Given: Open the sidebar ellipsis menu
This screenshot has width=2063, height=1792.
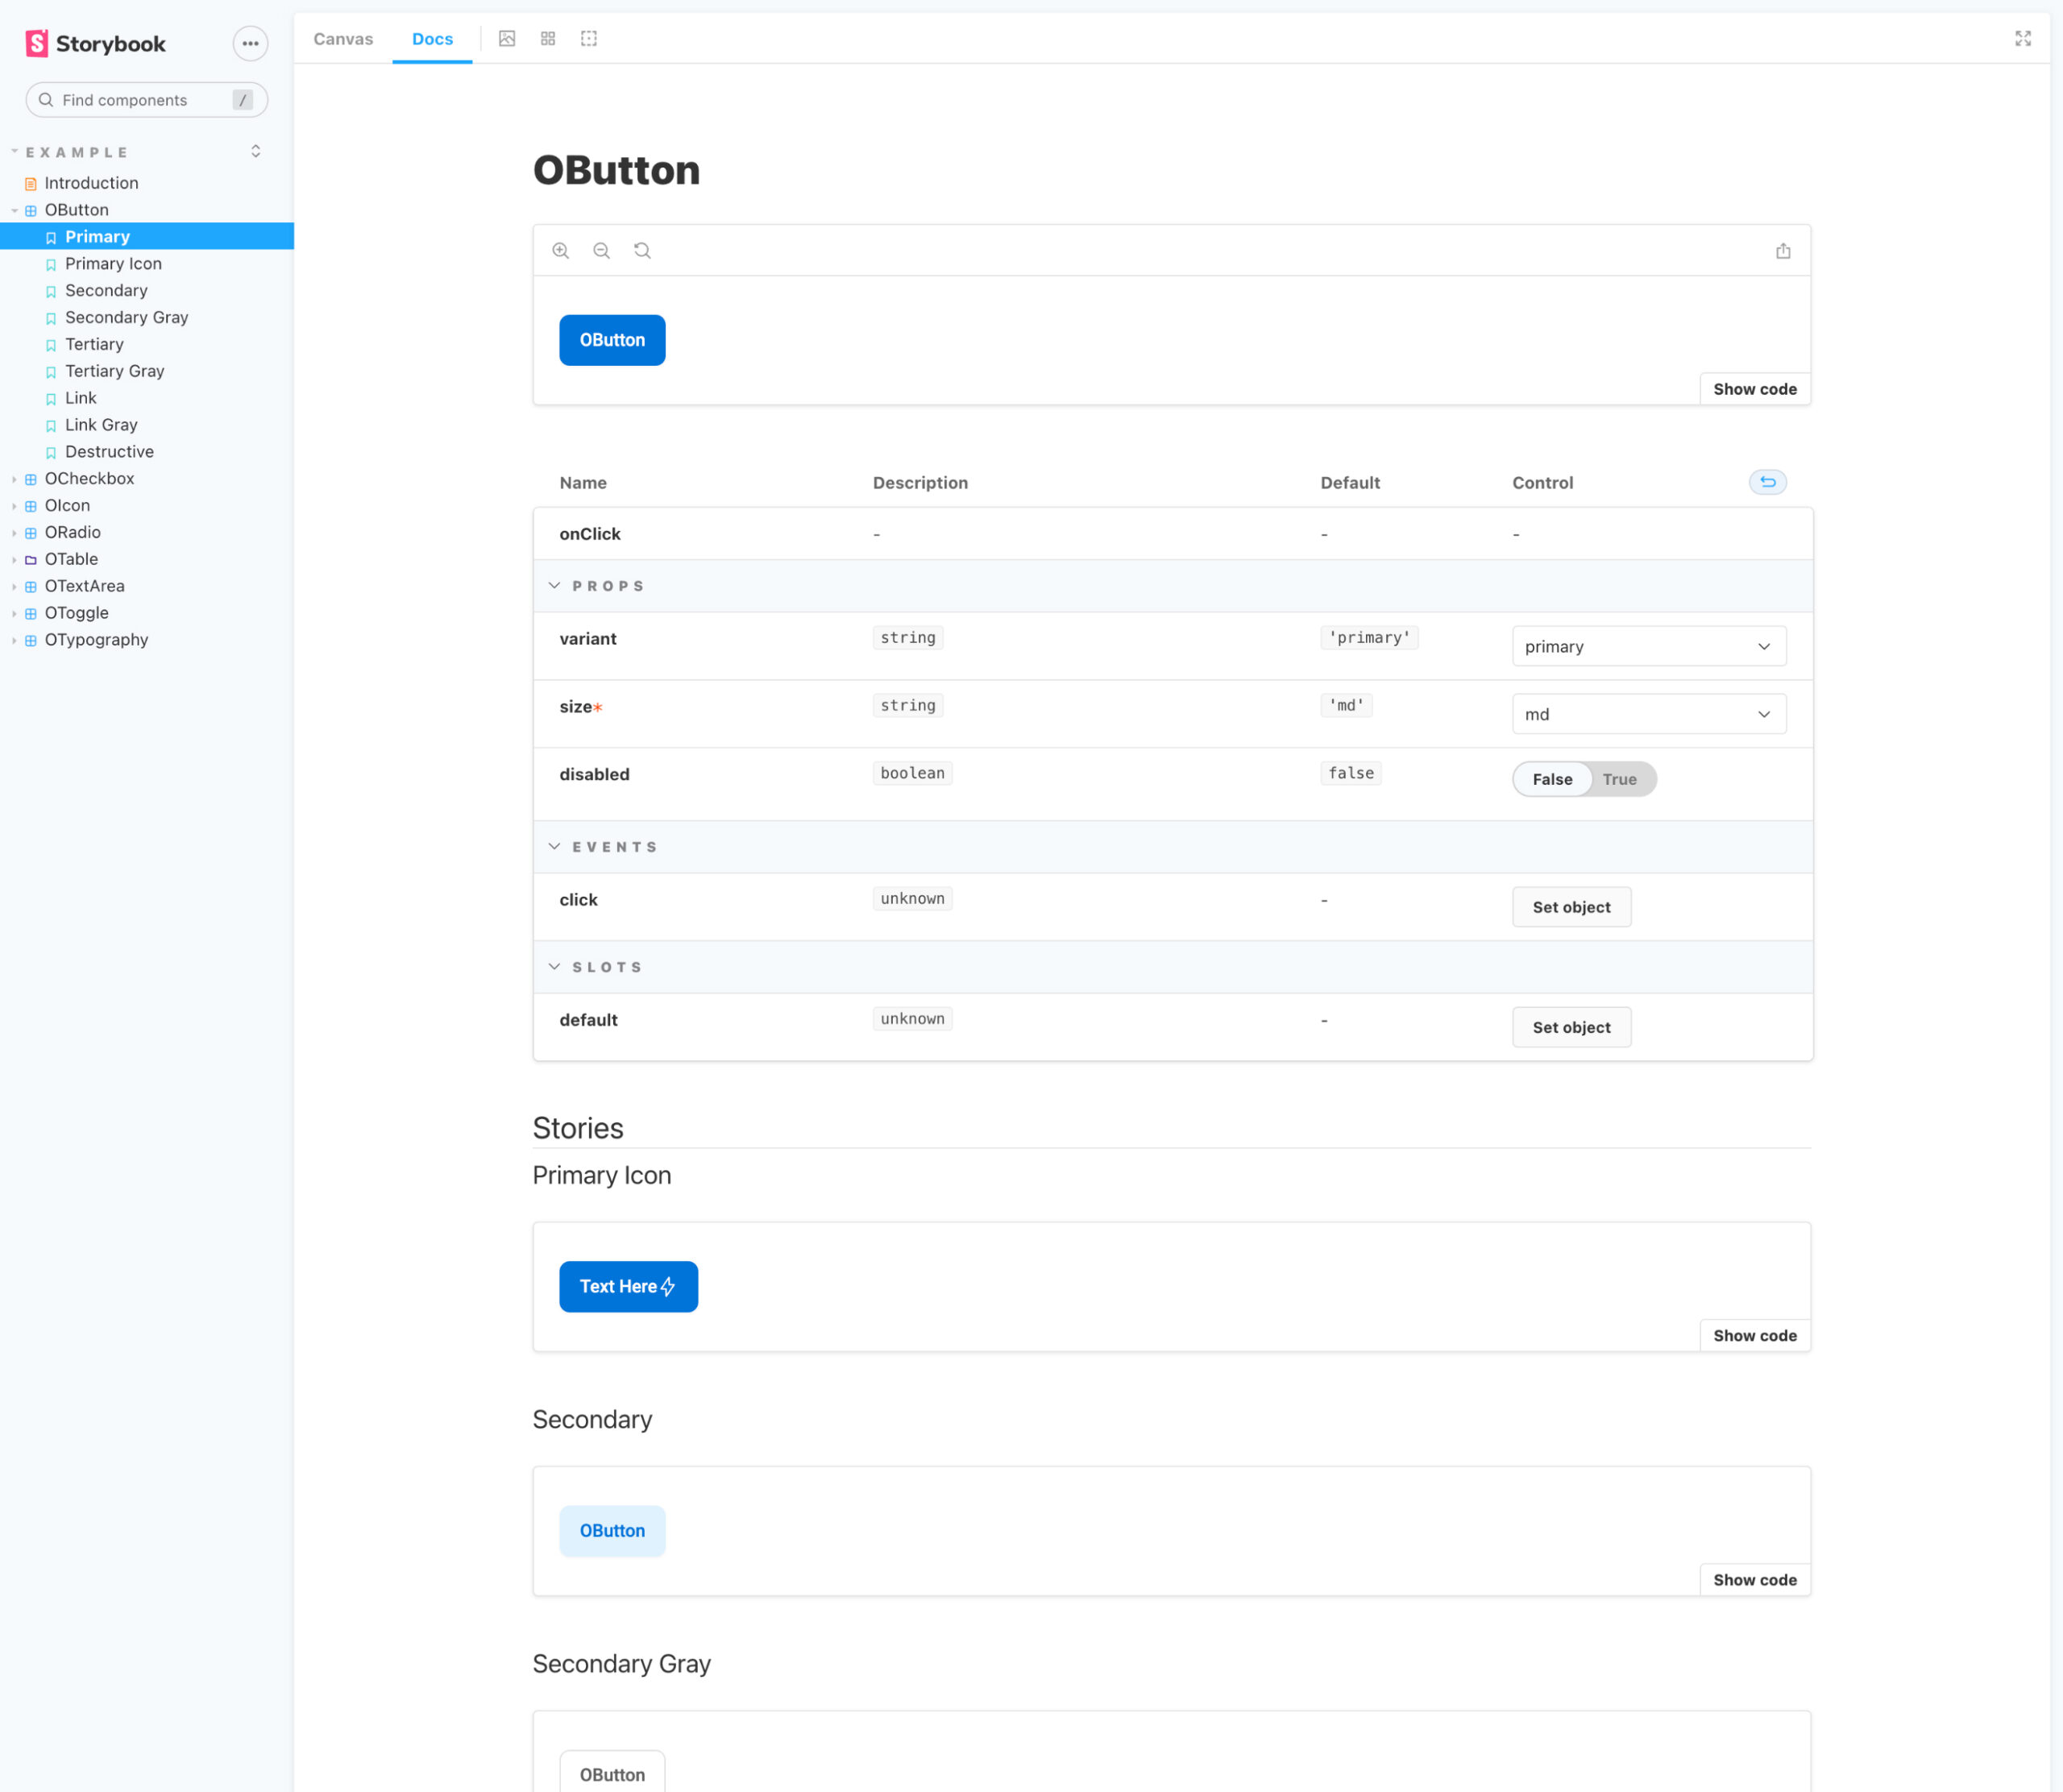Looking at the screenshot, I should [250, 43].
